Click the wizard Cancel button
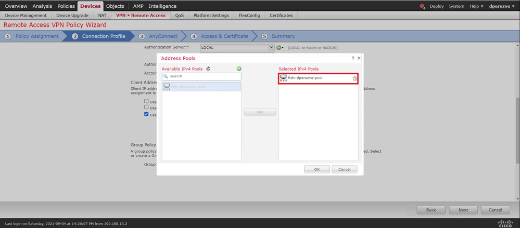This screenshot has height=228, width=520. pos(496,210)
